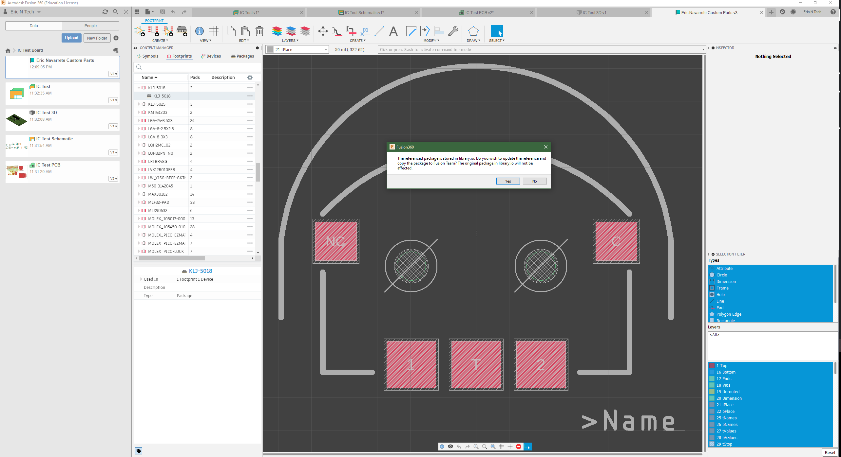This screenshot has height=457, width=841.
Task: Select the Text tool in the toolbar
Action: point(393,32)
